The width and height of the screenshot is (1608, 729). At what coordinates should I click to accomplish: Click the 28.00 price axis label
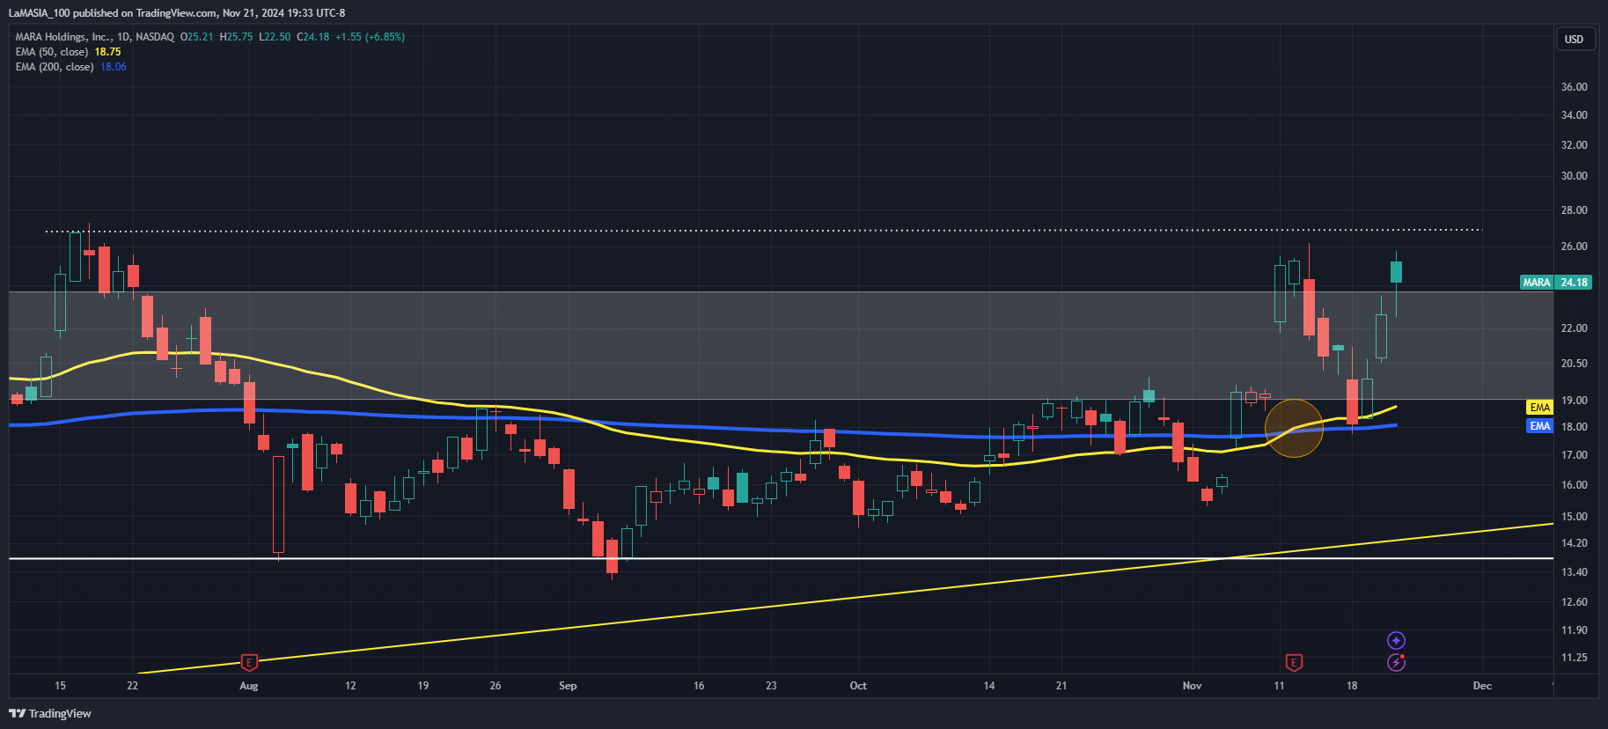point(1574,210)
